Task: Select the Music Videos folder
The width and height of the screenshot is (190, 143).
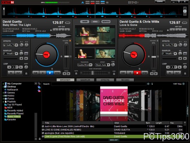Action: [14, 117]
